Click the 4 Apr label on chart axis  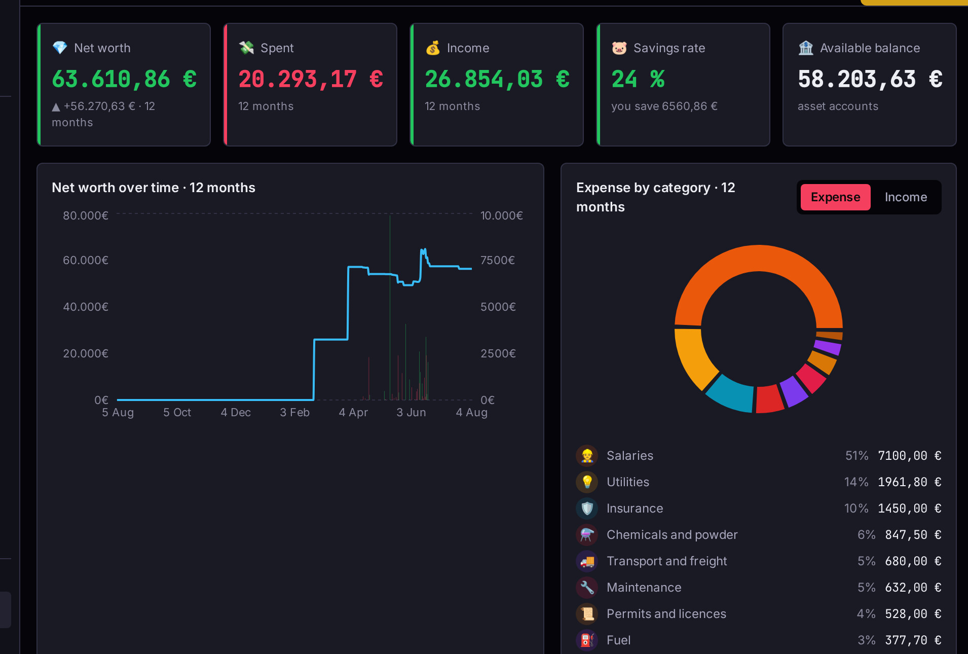(x=353, y=412)
